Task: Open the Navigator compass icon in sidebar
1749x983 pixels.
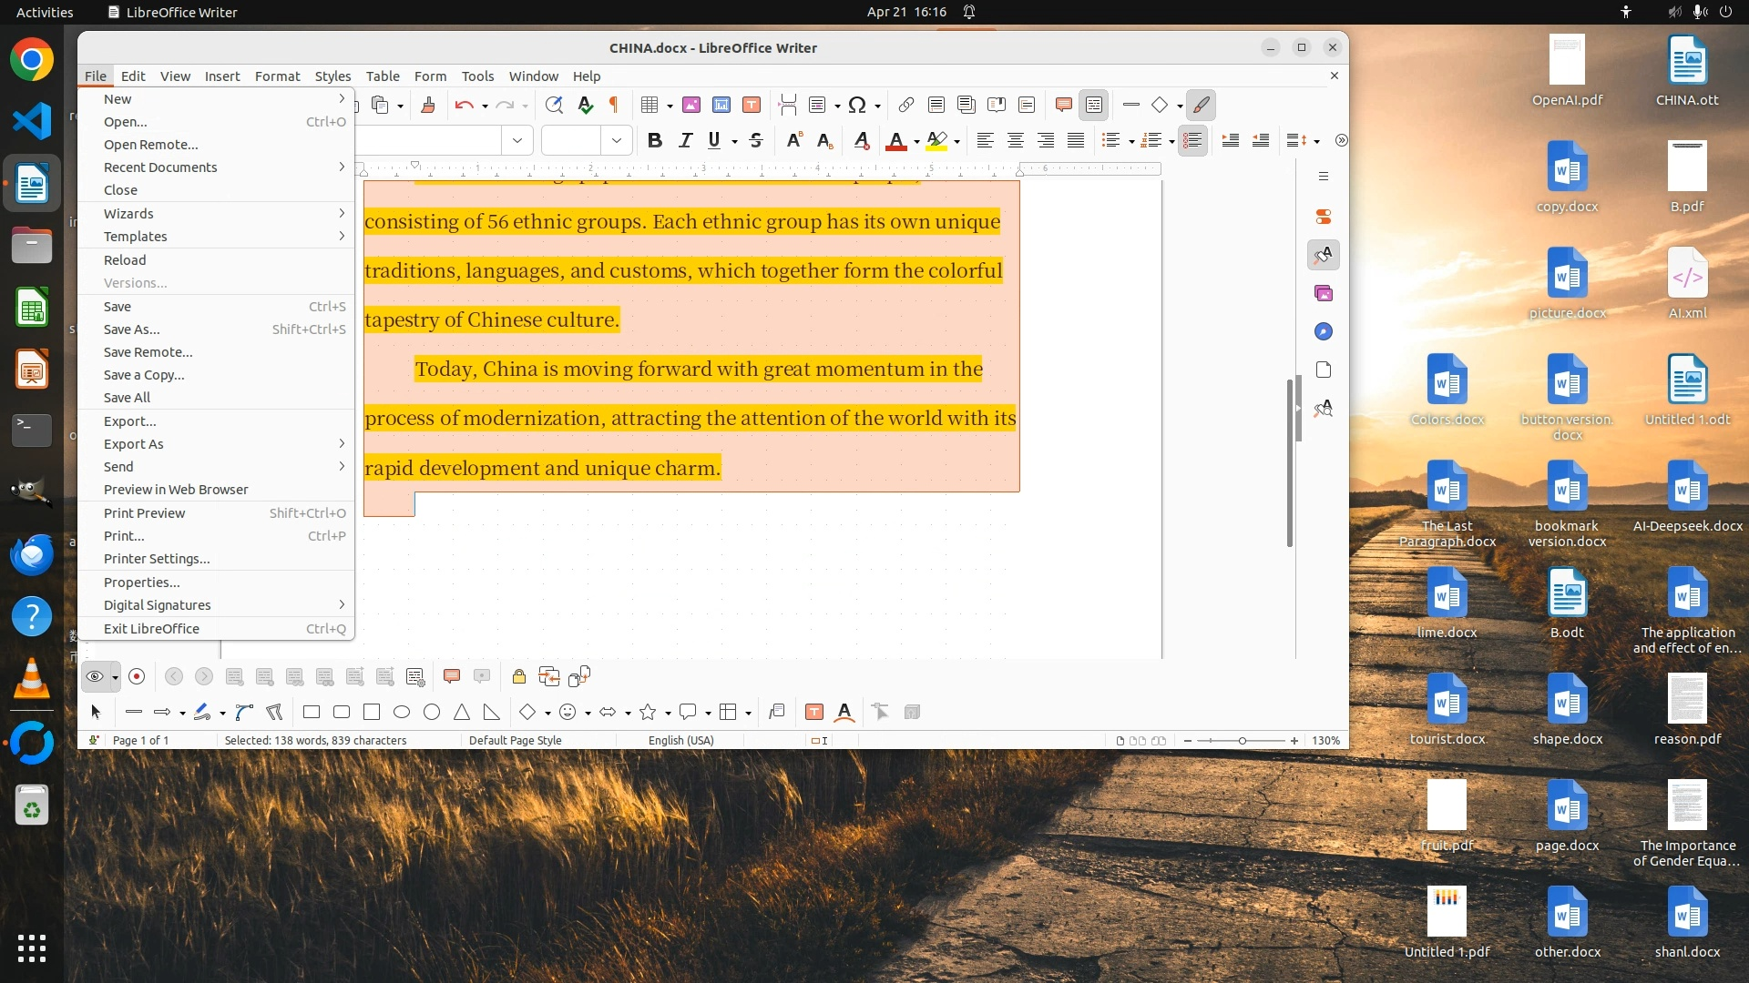Action: [x=1324, y=331]
